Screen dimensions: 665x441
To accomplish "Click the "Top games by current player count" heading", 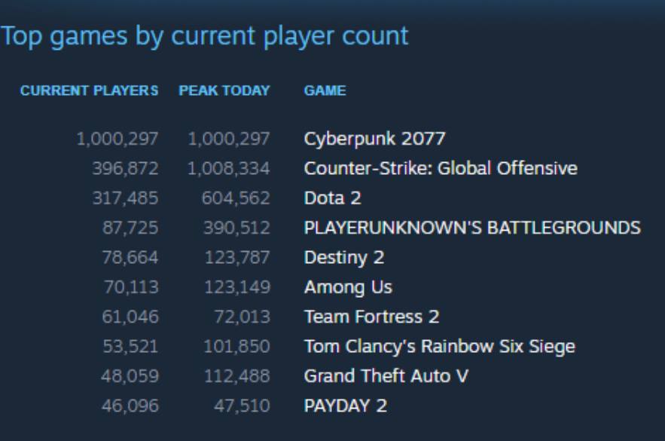I will 204,36.
